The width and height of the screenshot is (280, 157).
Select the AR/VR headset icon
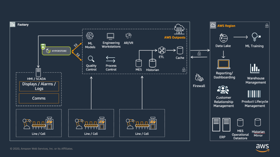(129, 36)
